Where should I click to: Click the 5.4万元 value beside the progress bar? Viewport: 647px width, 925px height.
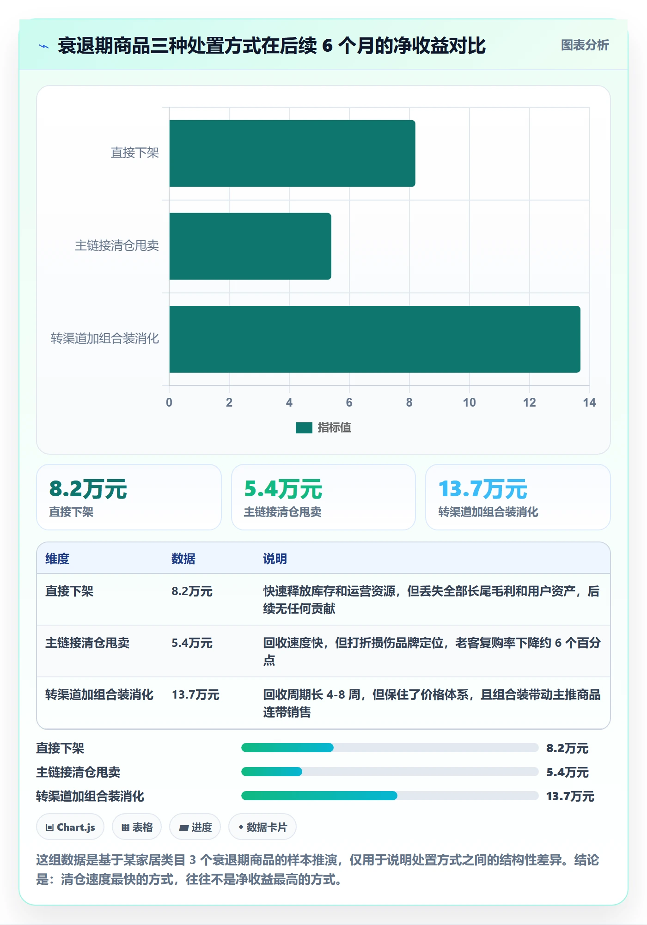click(568, 772)
